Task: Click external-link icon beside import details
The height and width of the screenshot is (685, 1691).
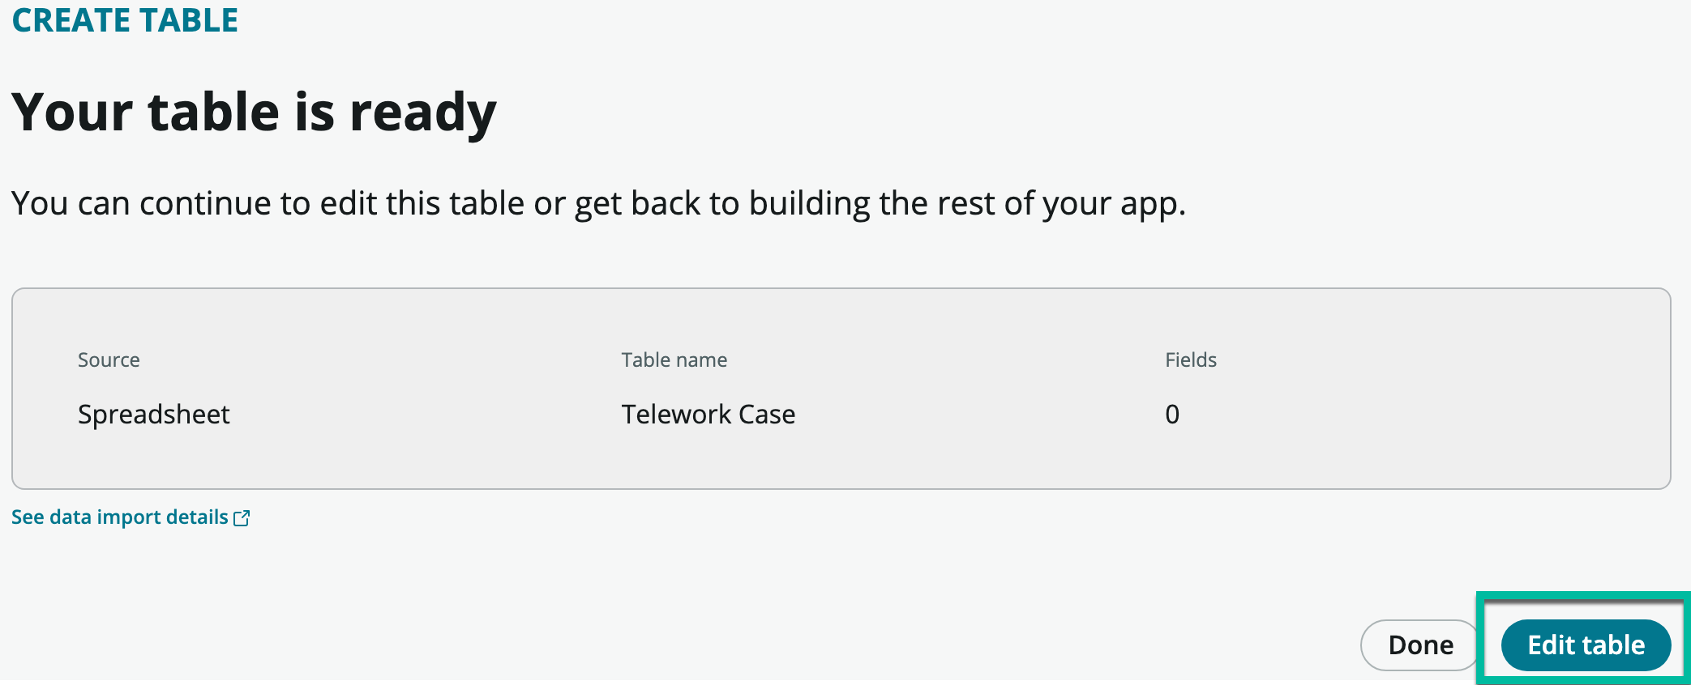Action: pyautogui.click(x=242, y=518)
